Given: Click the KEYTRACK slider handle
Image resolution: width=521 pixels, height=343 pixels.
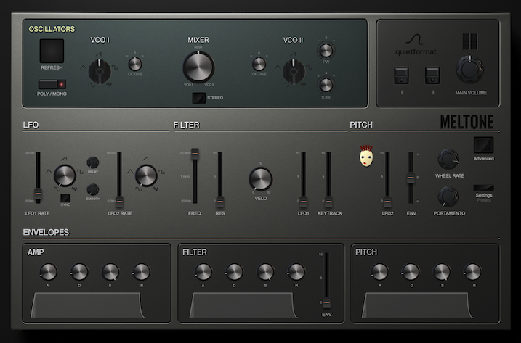Looking at the screenshot, I should point(328,201).
